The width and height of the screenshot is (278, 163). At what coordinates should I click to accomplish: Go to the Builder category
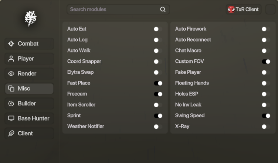[x=29, y=103]
